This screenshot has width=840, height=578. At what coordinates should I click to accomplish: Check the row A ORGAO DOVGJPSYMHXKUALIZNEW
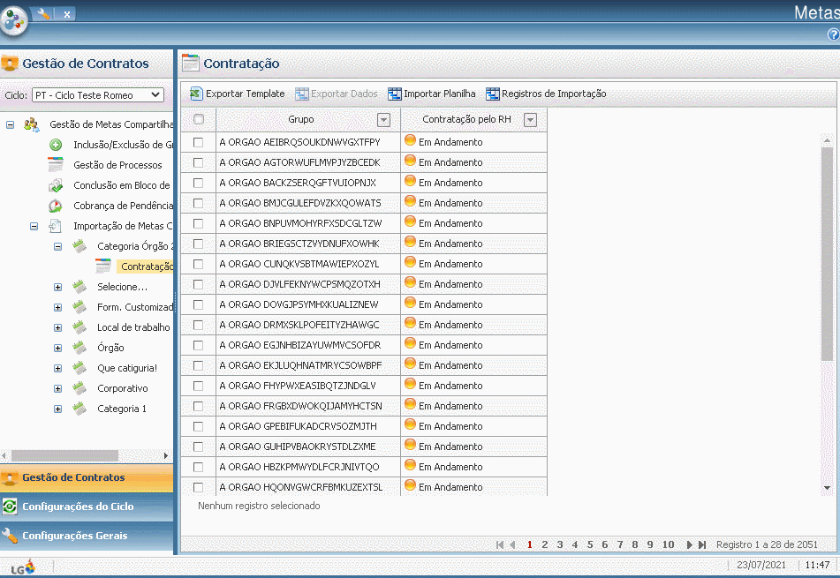click(x=198, y=305)
